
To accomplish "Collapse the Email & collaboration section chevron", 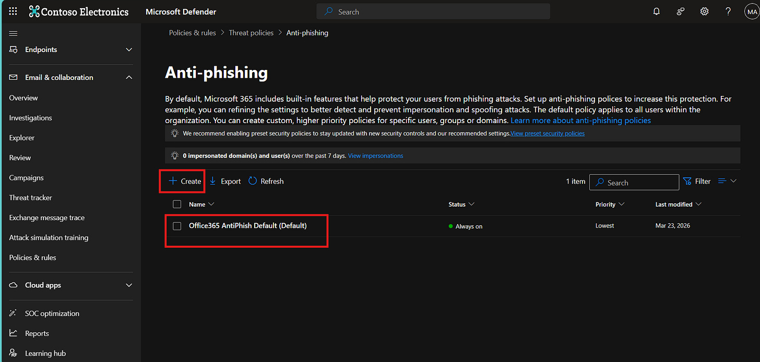I will coord(129,77).
